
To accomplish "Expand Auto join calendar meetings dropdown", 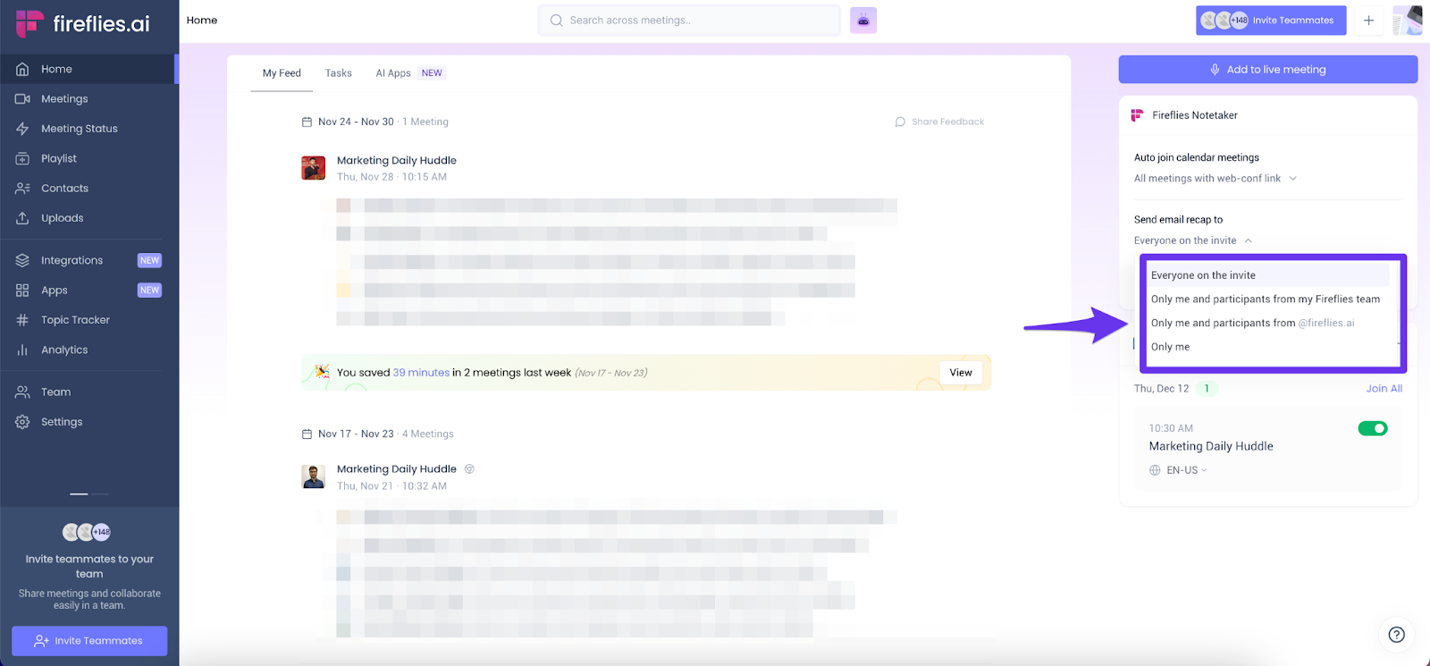I will [1215, 179].
